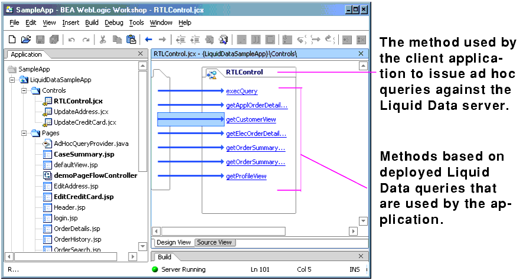Image resolution: width=523 pixels, height=280 pixels.
Task: Click the design view scroll up arrow
Action: click(363, 66)
